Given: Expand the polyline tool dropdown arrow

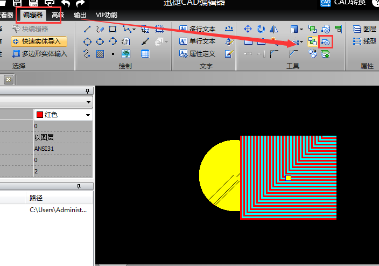Looking at the screenshot, I should (x=134, y=29).
